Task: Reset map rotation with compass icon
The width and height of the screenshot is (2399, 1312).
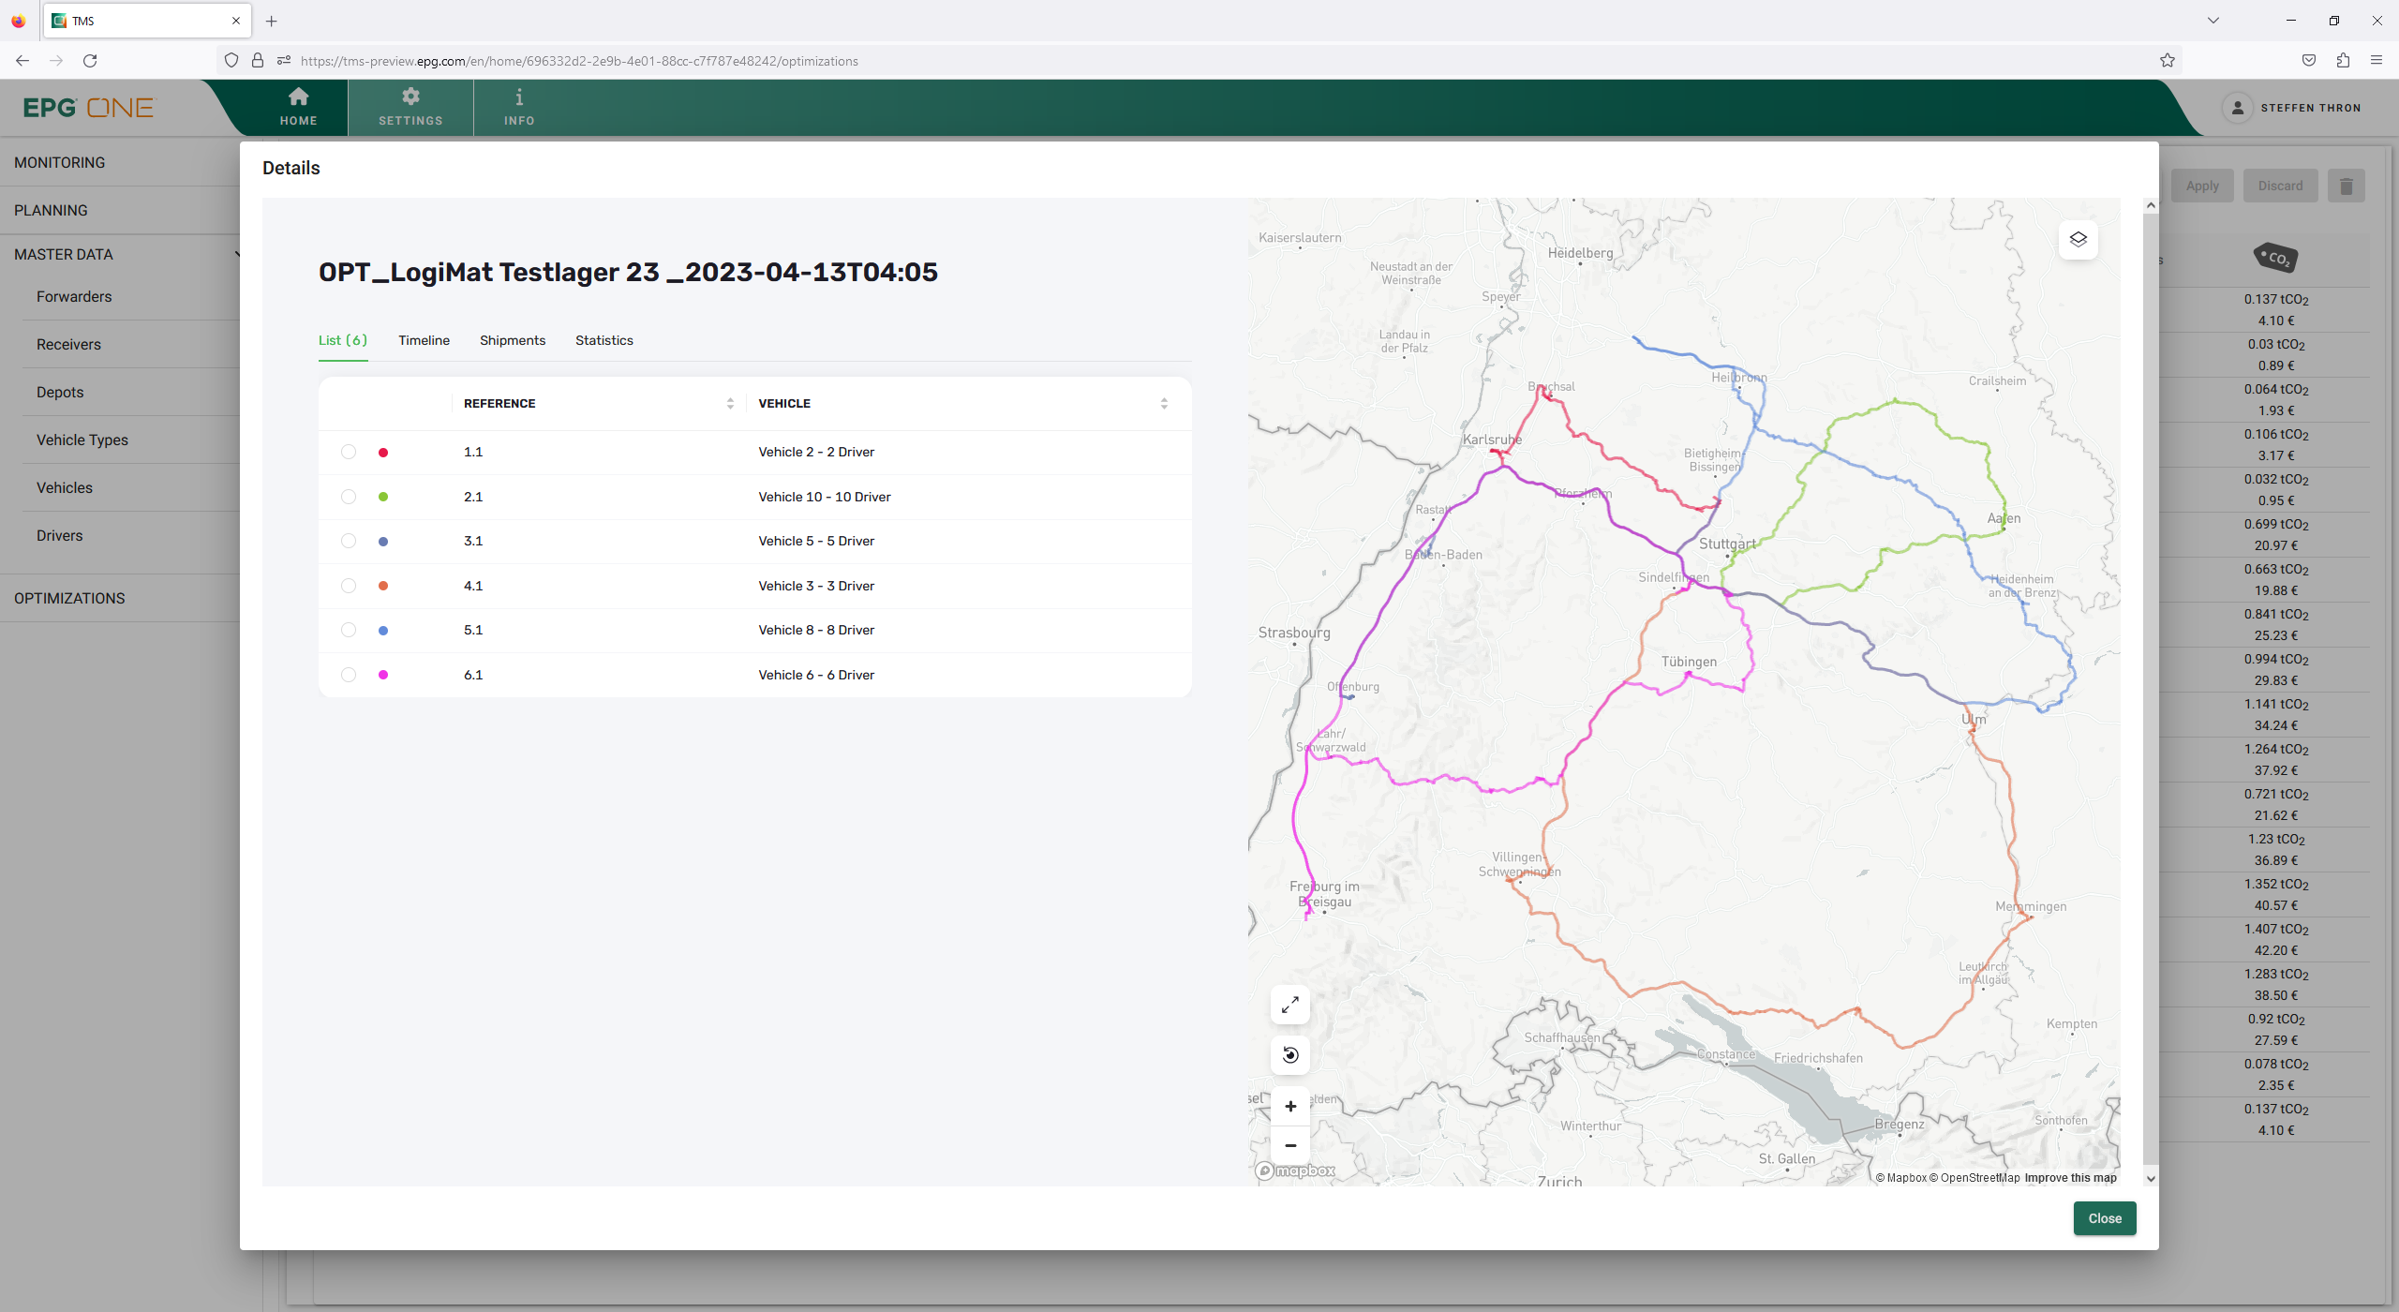Action: click(x=1289, y=1055)
